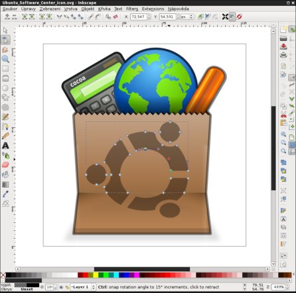Click the no-color X swatch
The width and height of the screenshot is (296, 293).
[x=3, y=275]
